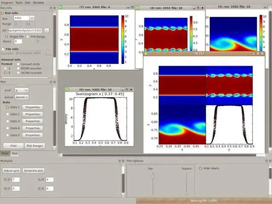This screenshot has height=204, width=272.
Task: Toggle the File Info checkbox
Action: 3,49
